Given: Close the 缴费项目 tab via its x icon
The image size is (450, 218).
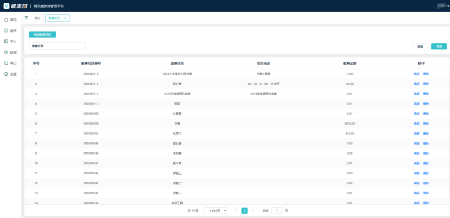Looking at the screenshot, I should click(x=65, y=18).
